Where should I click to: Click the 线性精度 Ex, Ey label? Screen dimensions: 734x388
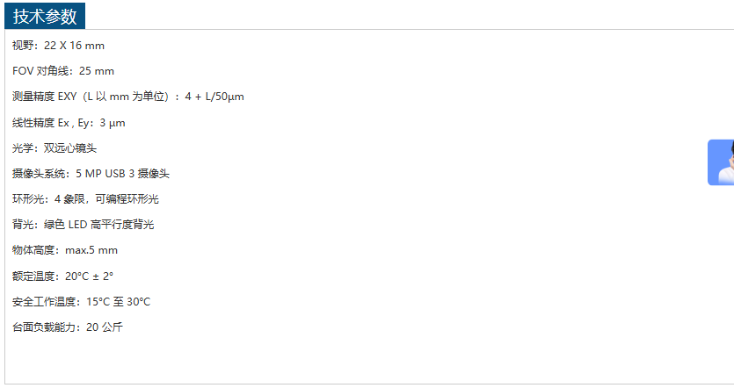53,123
